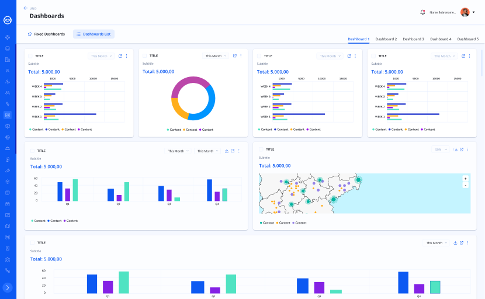The height and width of the screenshot is (299, 485).
Task: Switch to the Dashboard 3 tab
Action: click(413, 39)
